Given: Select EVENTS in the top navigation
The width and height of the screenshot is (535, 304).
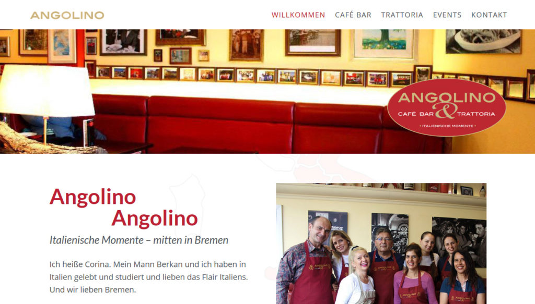Looking at the screenshot, I should (447, 15).
